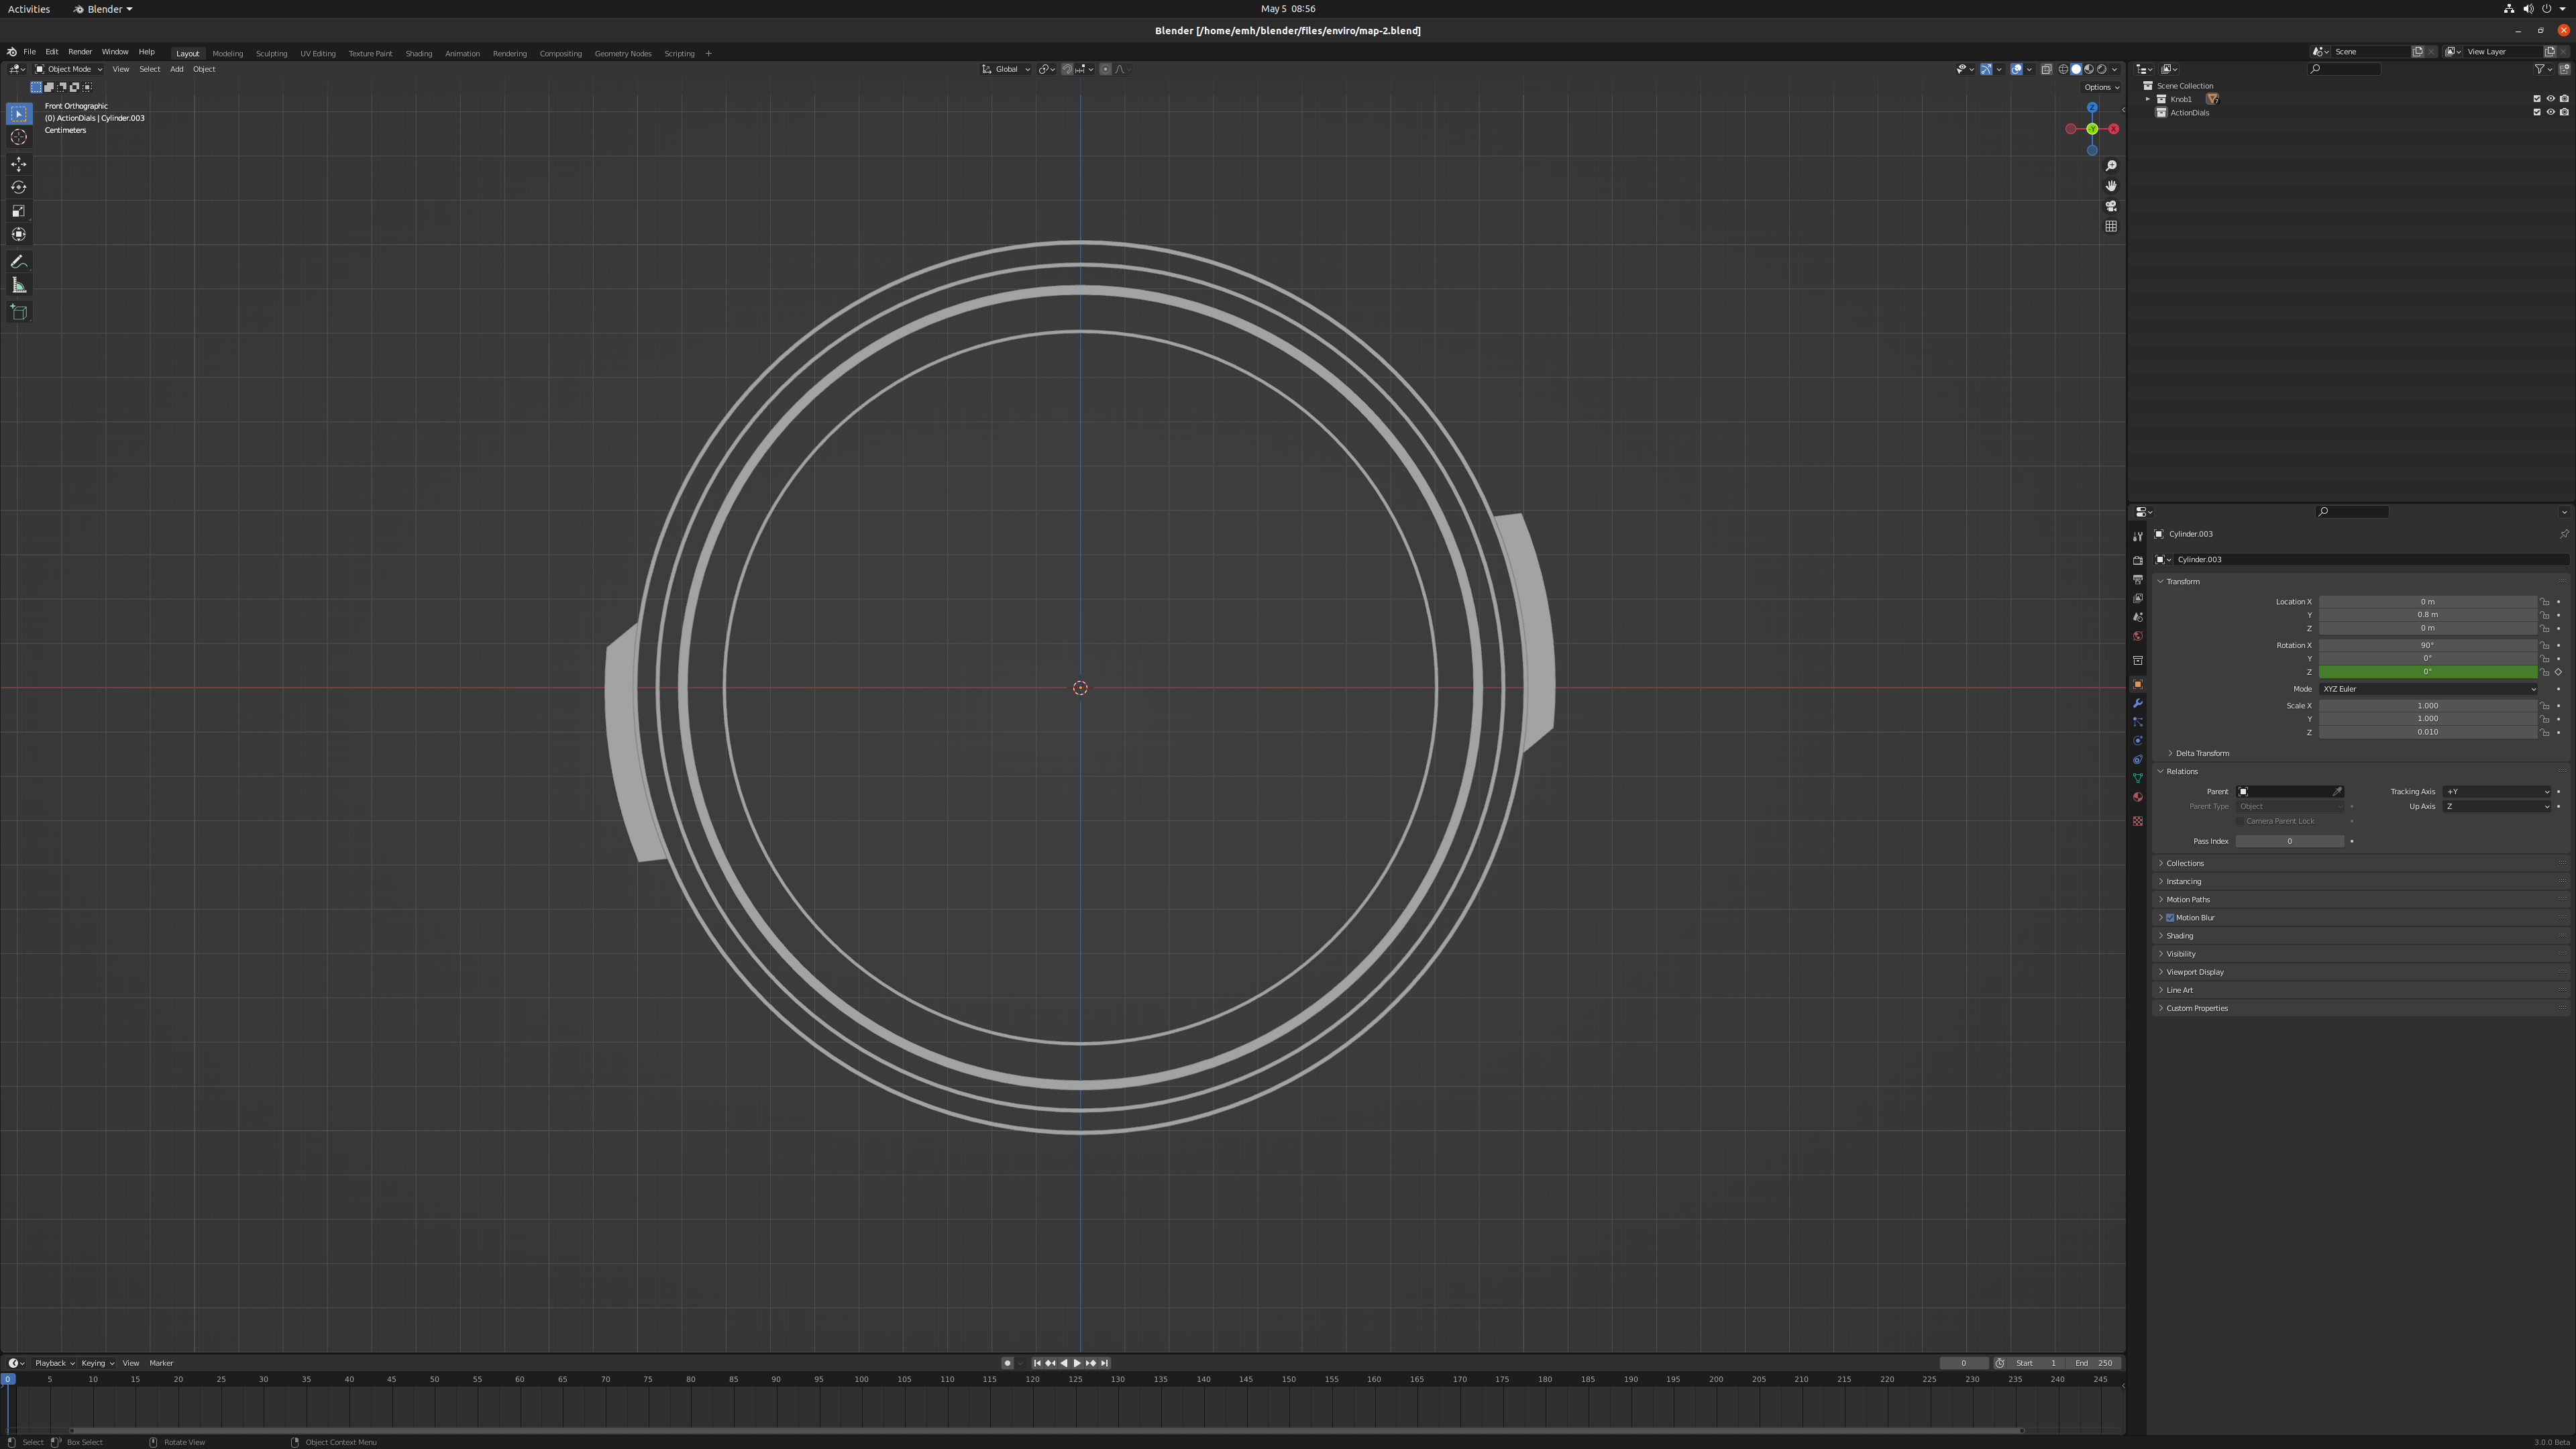This screenshot has height=1449, width=2576.
Task: Open the Object Data mesh properties tab
Action: pos(2138,778)
